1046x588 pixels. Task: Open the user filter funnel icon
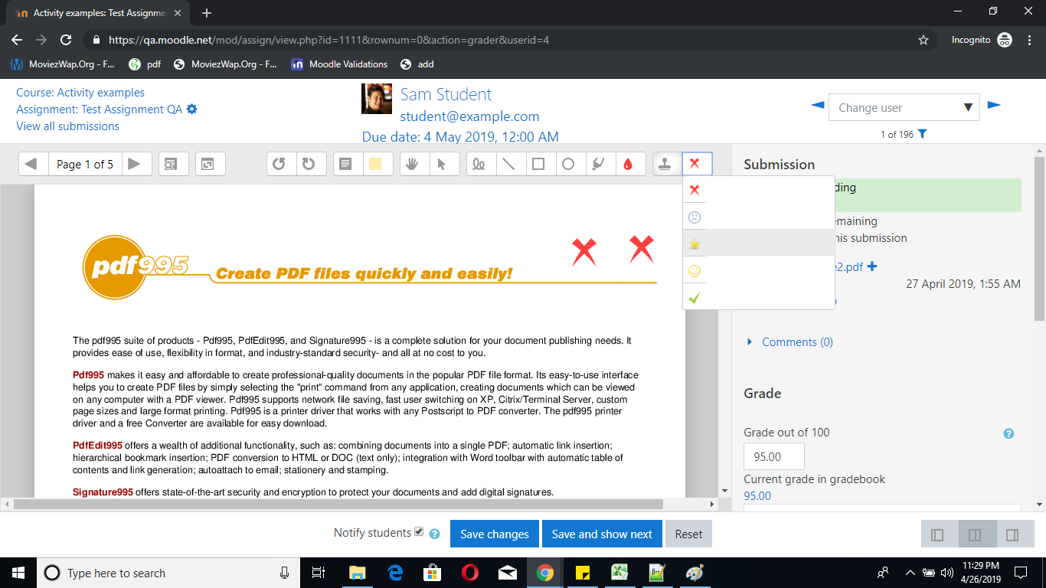pos(922,134)
